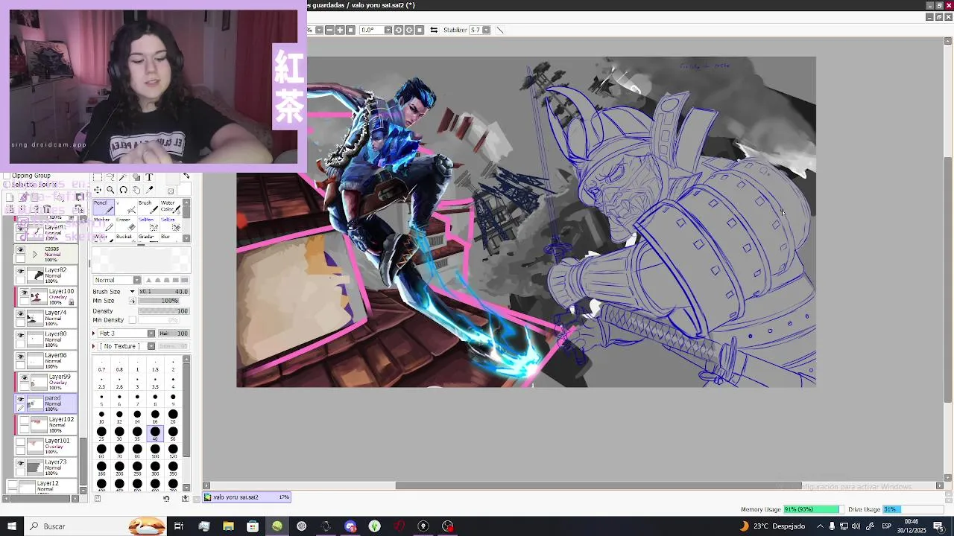Enable the Clipping Group checkbox

click(7, 176)
